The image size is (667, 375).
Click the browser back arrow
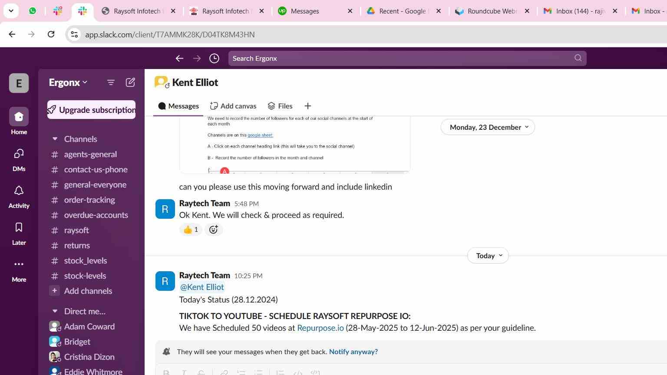coord(12,34)
